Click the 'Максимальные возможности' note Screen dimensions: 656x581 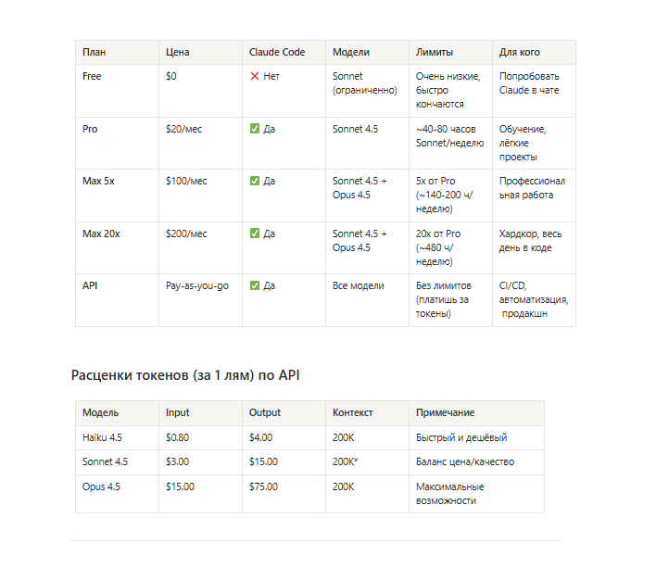coord(449,494)
